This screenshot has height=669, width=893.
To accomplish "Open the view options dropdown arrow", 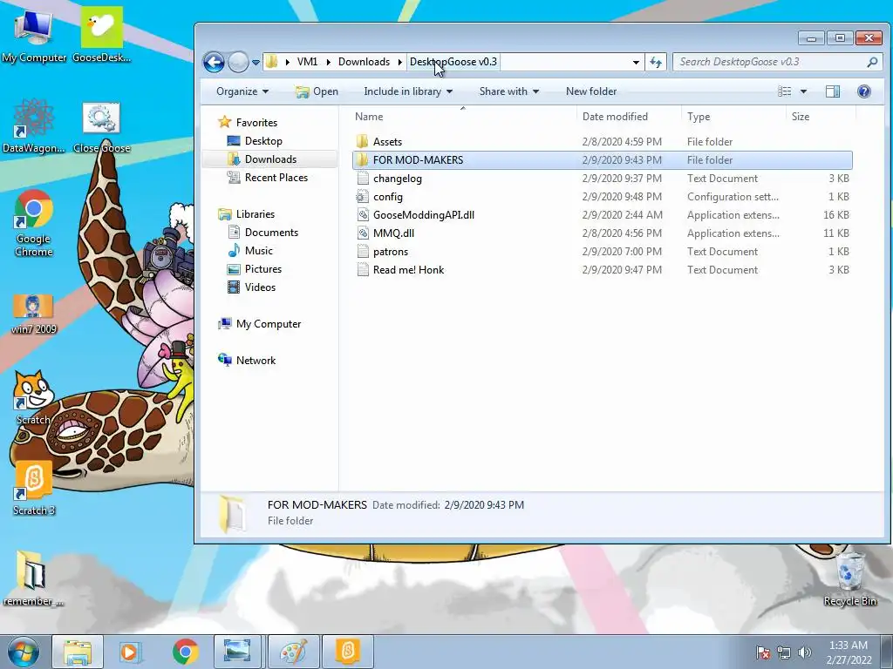I will [803, 91].
